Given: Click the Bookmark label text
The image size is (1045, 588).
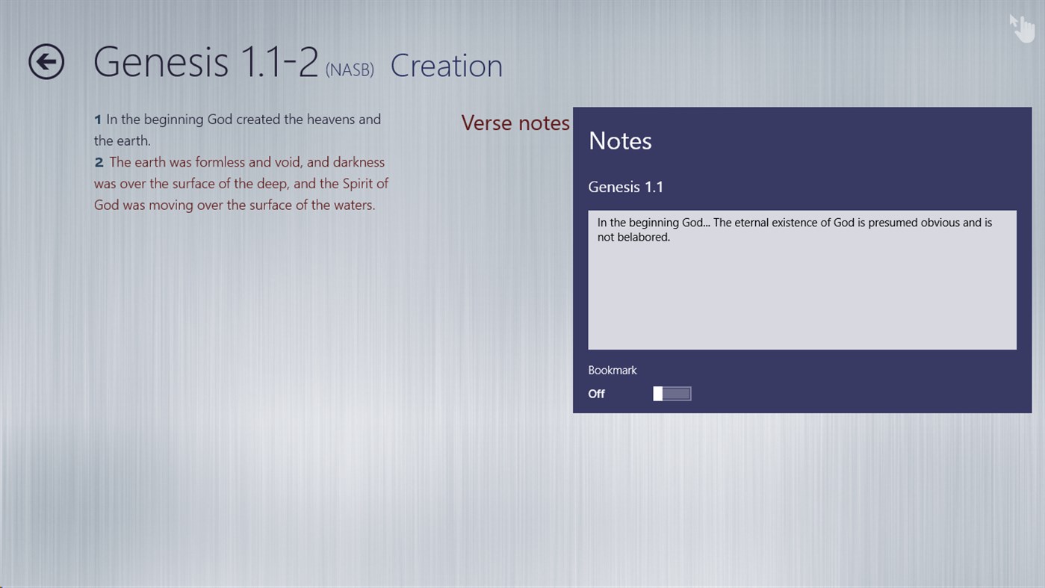Looking at the screenshot, I should [612, 370].
